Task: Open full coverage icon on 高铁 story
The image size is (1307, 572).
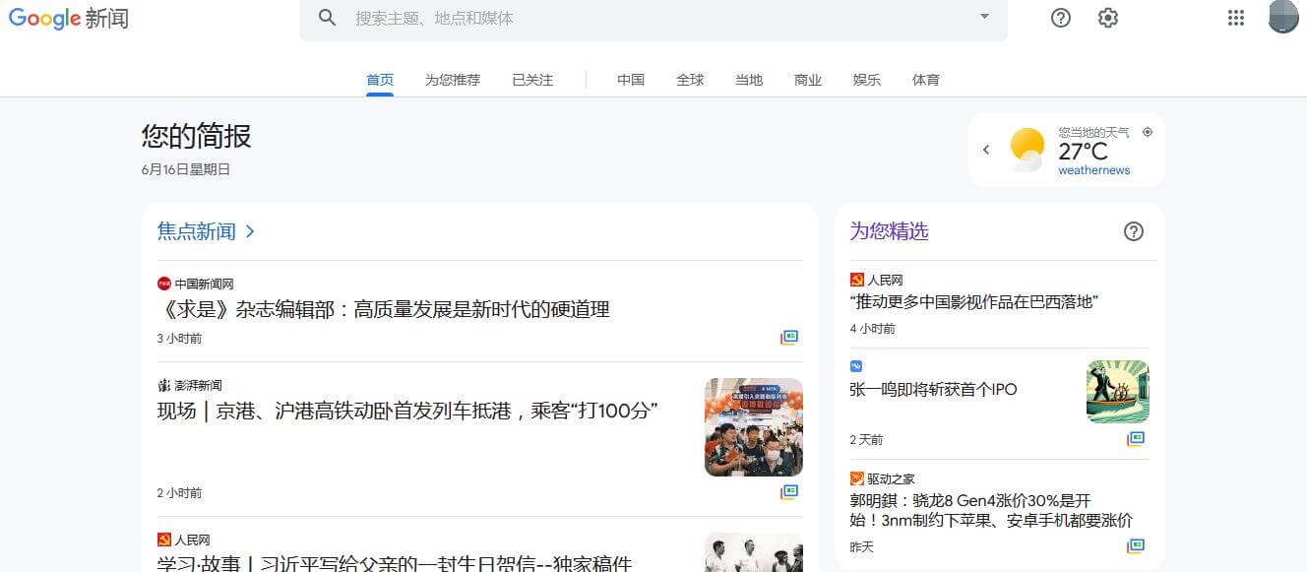Action: coord(788,491)
